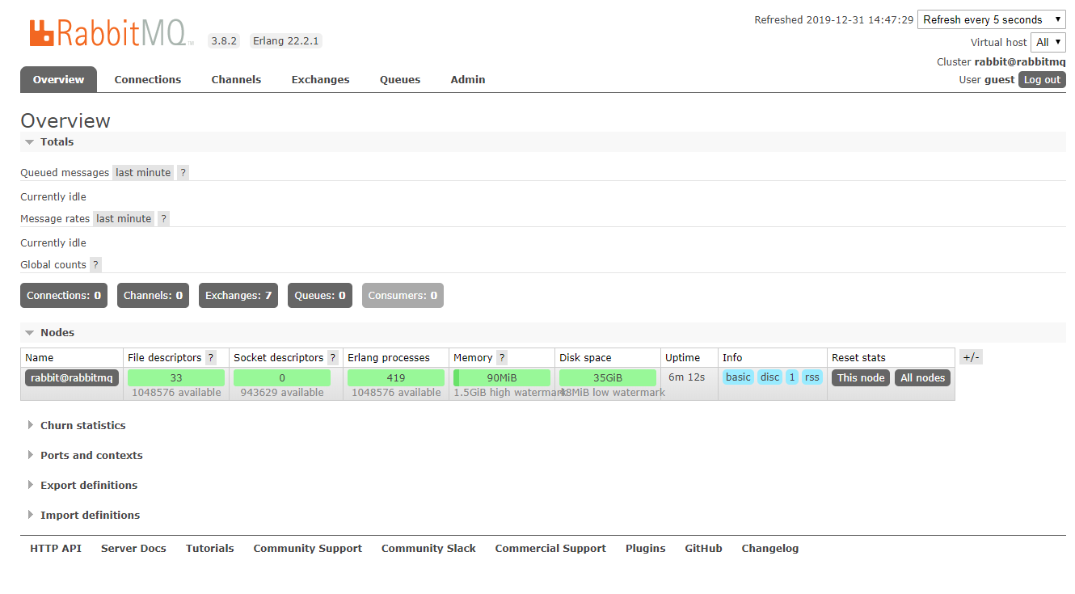Switch to the Exchanges tab
Image resolution: width=1075 pixels, height=594 pixels.
(321, 79)
